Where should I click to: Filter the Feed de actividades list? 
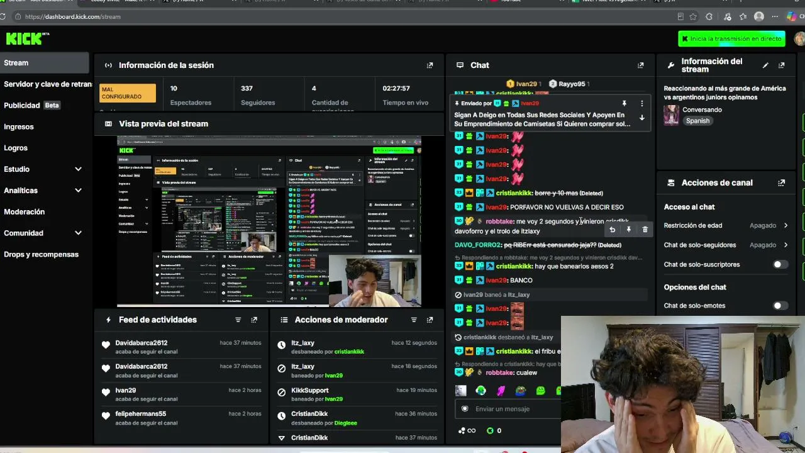point(238,320)
